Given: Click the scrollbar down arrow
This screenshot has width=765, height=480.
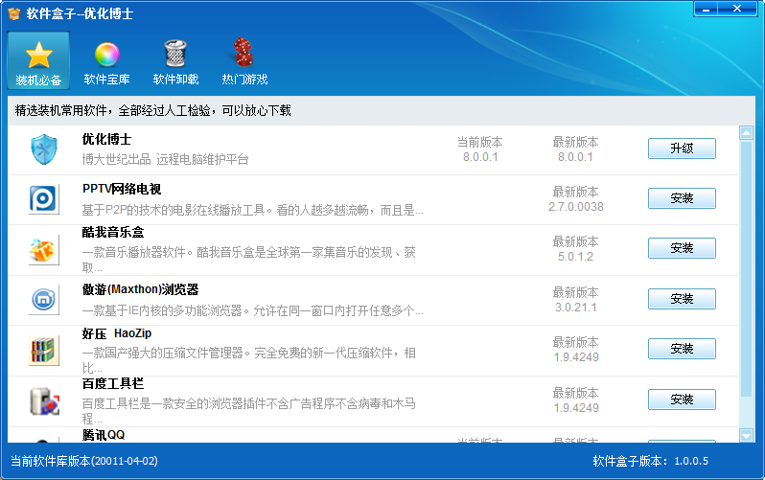Looking at the screenshot, I should coord(746,435).
